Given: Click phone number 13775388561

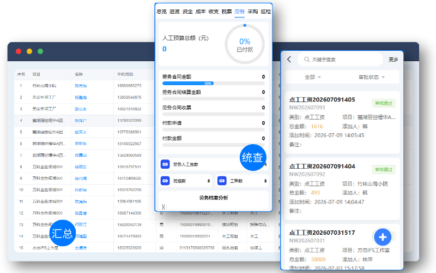Looking at the screenshot, I should 129,132.
